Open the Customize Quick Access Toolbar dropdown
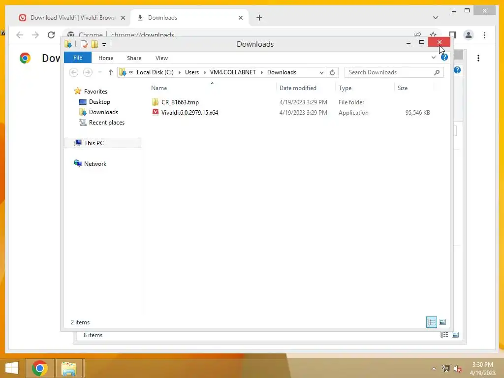Image resolution: width=504 pixels, height=378 pixels. point(104,45)
